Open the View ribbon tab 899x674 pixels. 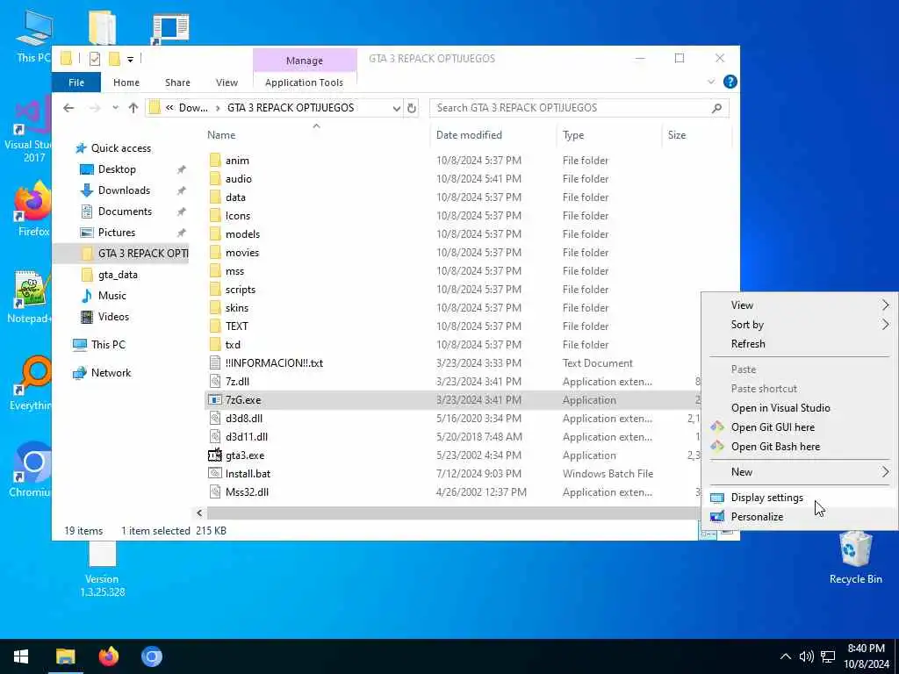coord(227,82)
